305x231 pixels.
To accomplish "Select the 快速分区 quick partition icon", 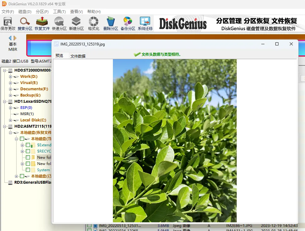I will (59, 24).
